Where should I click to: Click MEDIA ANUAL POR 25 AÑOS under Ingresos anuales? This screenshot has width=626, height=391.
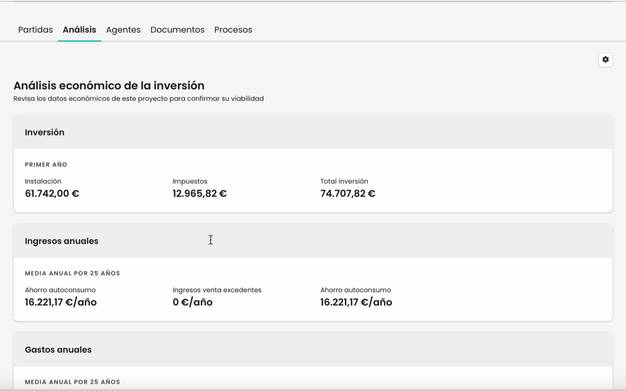[x=73, y=273]
